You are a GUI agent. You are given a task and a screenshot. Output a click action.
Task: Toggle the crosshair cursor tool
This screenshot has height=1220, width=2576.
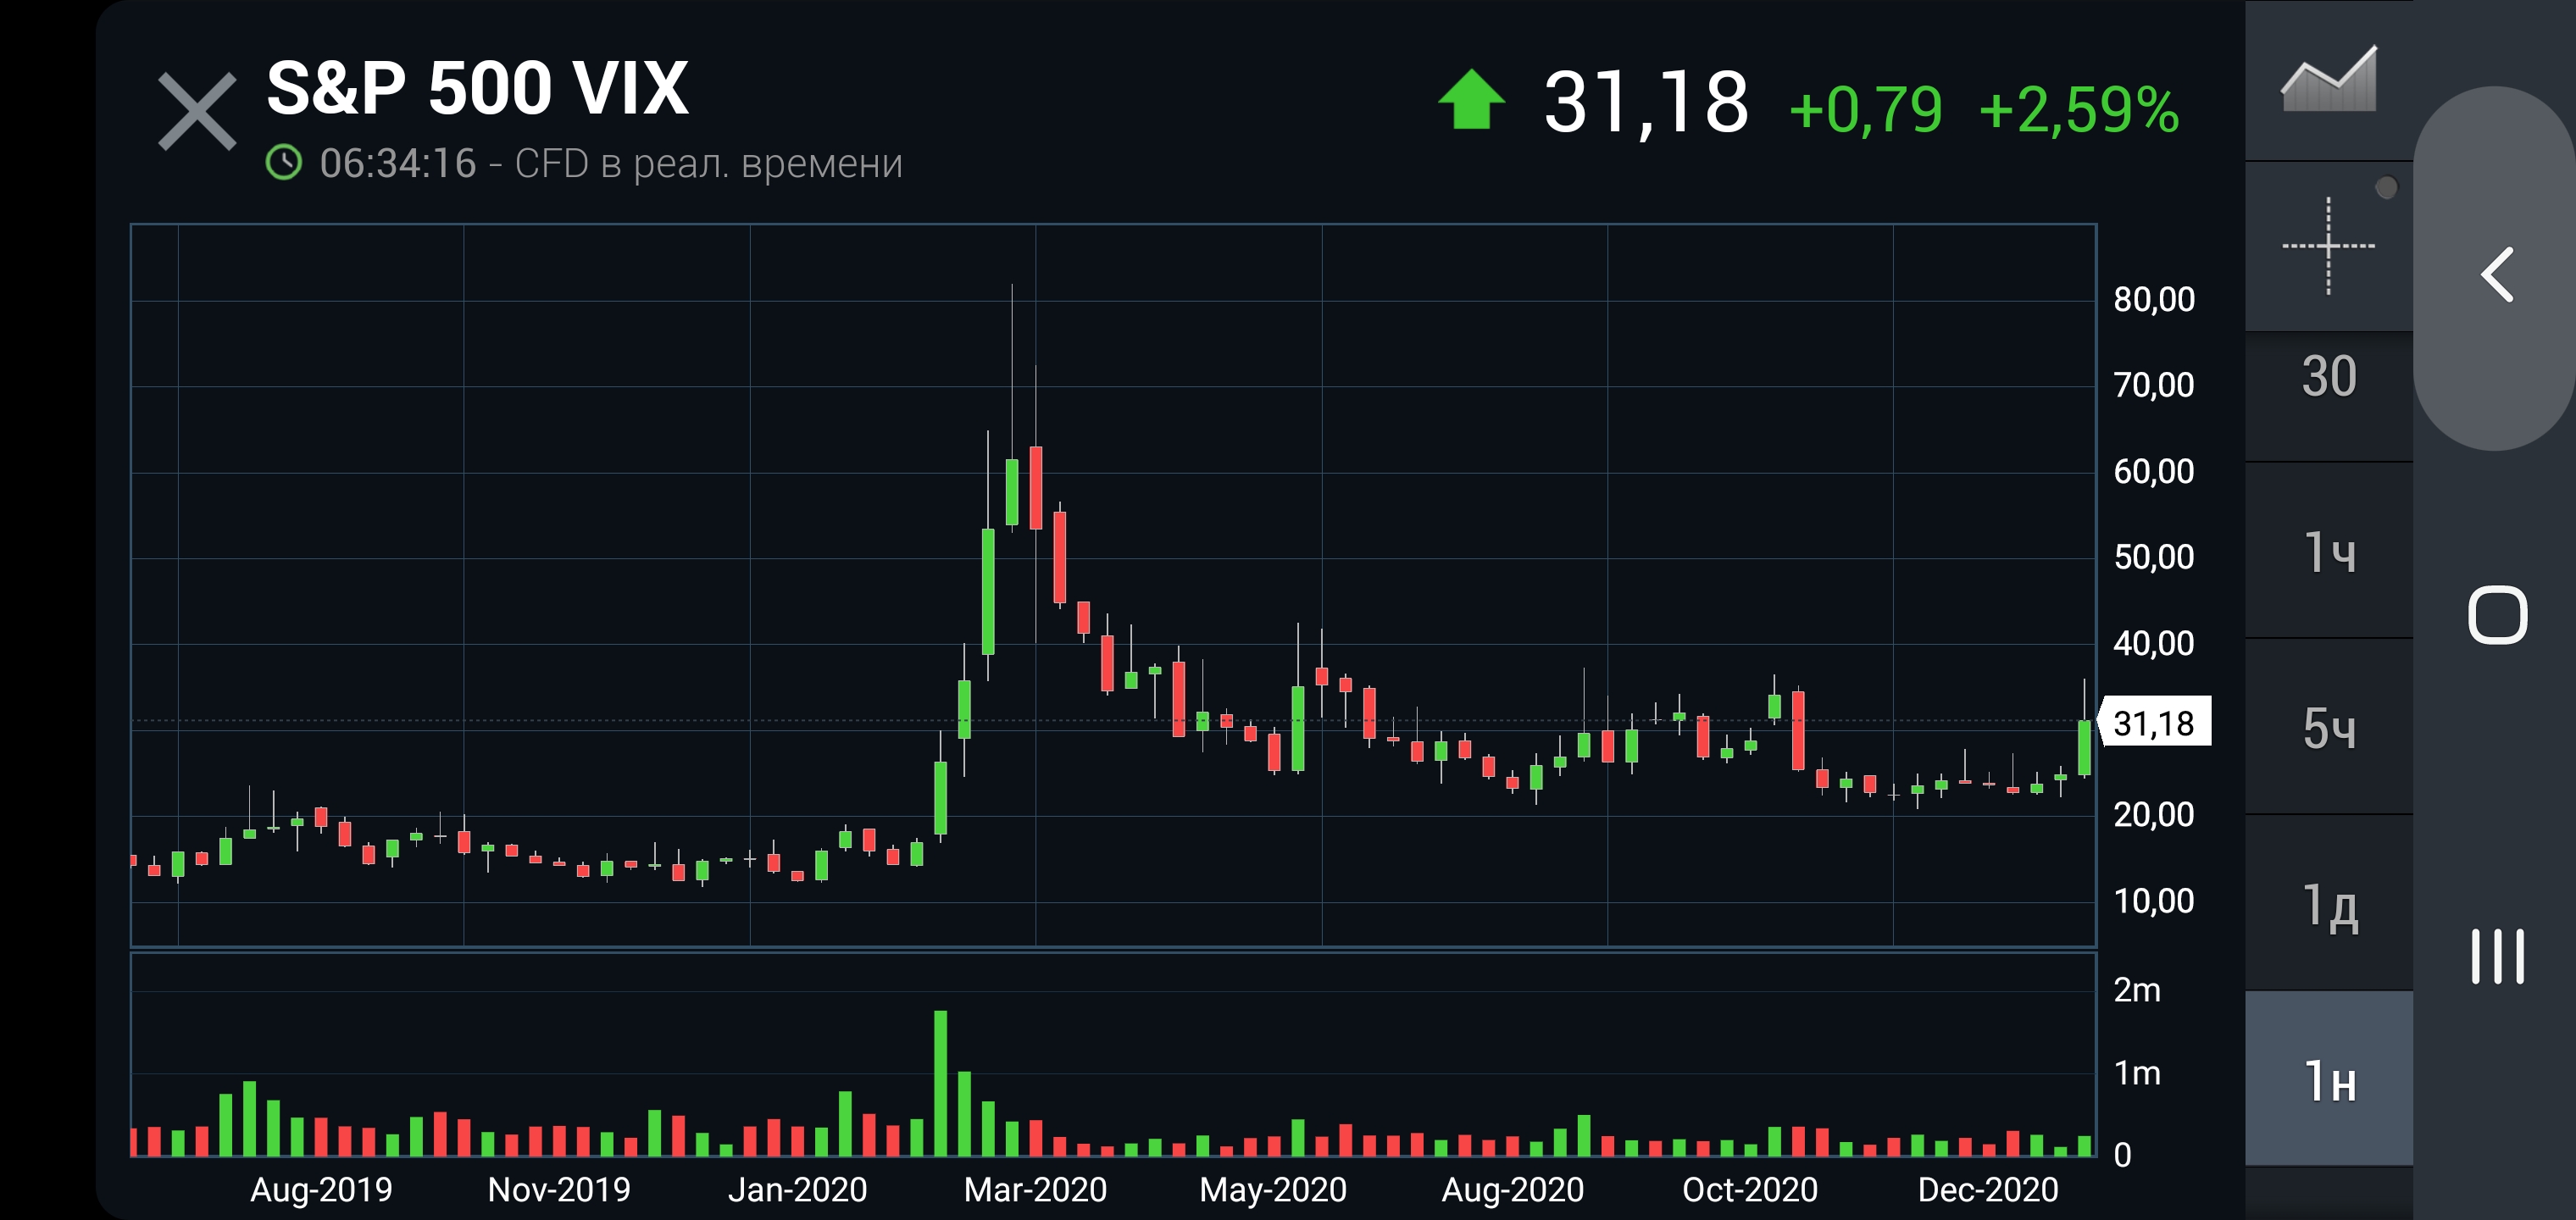[x=2328, y=246]
